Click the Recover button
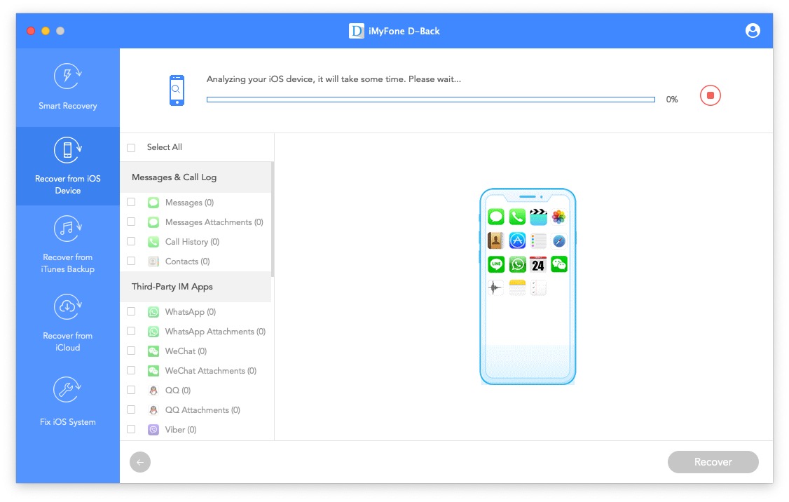This screenshot has height=502, width=789. (713, 462)
